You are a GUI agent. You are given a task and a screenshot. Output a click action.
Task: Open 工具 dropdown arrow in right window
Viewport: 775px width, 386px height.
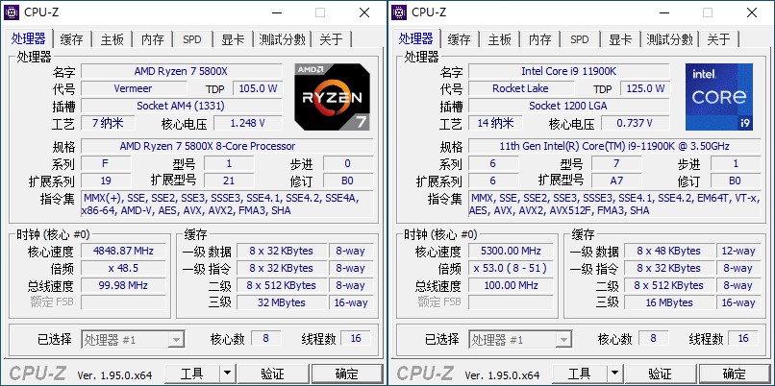pos(614,374)
